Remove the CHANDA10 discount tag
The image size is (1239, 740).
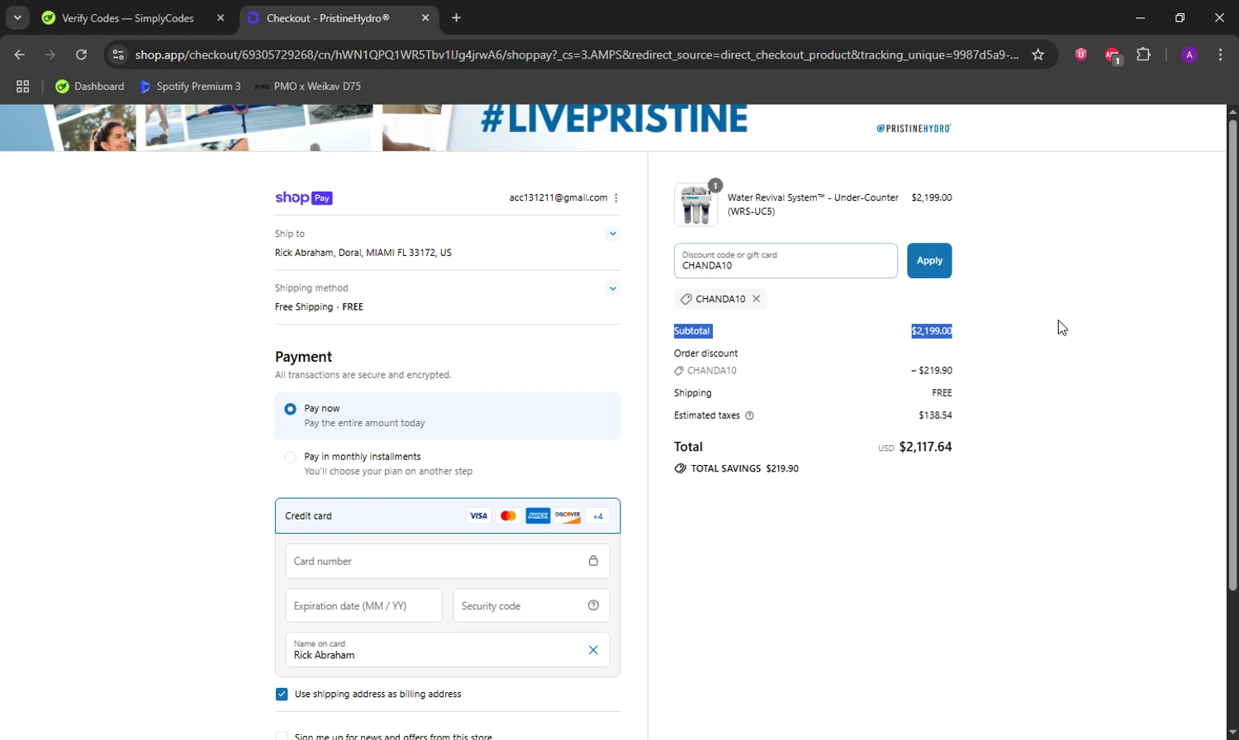coord(756,299)
